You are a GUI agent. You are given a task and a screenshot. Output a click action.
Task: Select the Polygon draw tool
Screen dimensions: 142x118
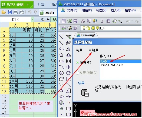point(61,55)
